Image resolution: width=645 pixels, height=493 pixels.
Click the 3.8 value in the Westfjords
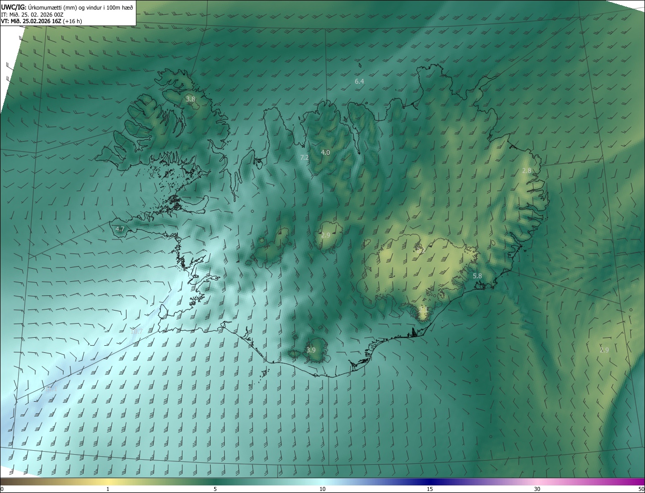click(190, 99)
